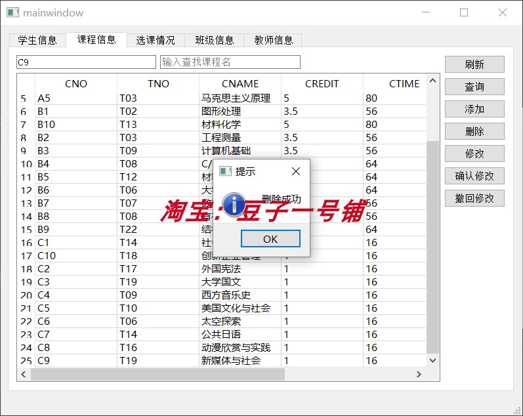Click the cell 美国文化与社会

pyautogui.click(x=240, y=308)
